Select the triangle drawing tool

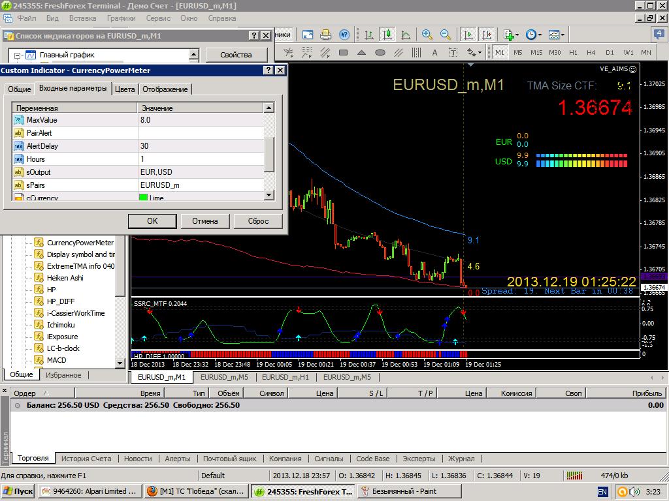[x=361, y=53]
